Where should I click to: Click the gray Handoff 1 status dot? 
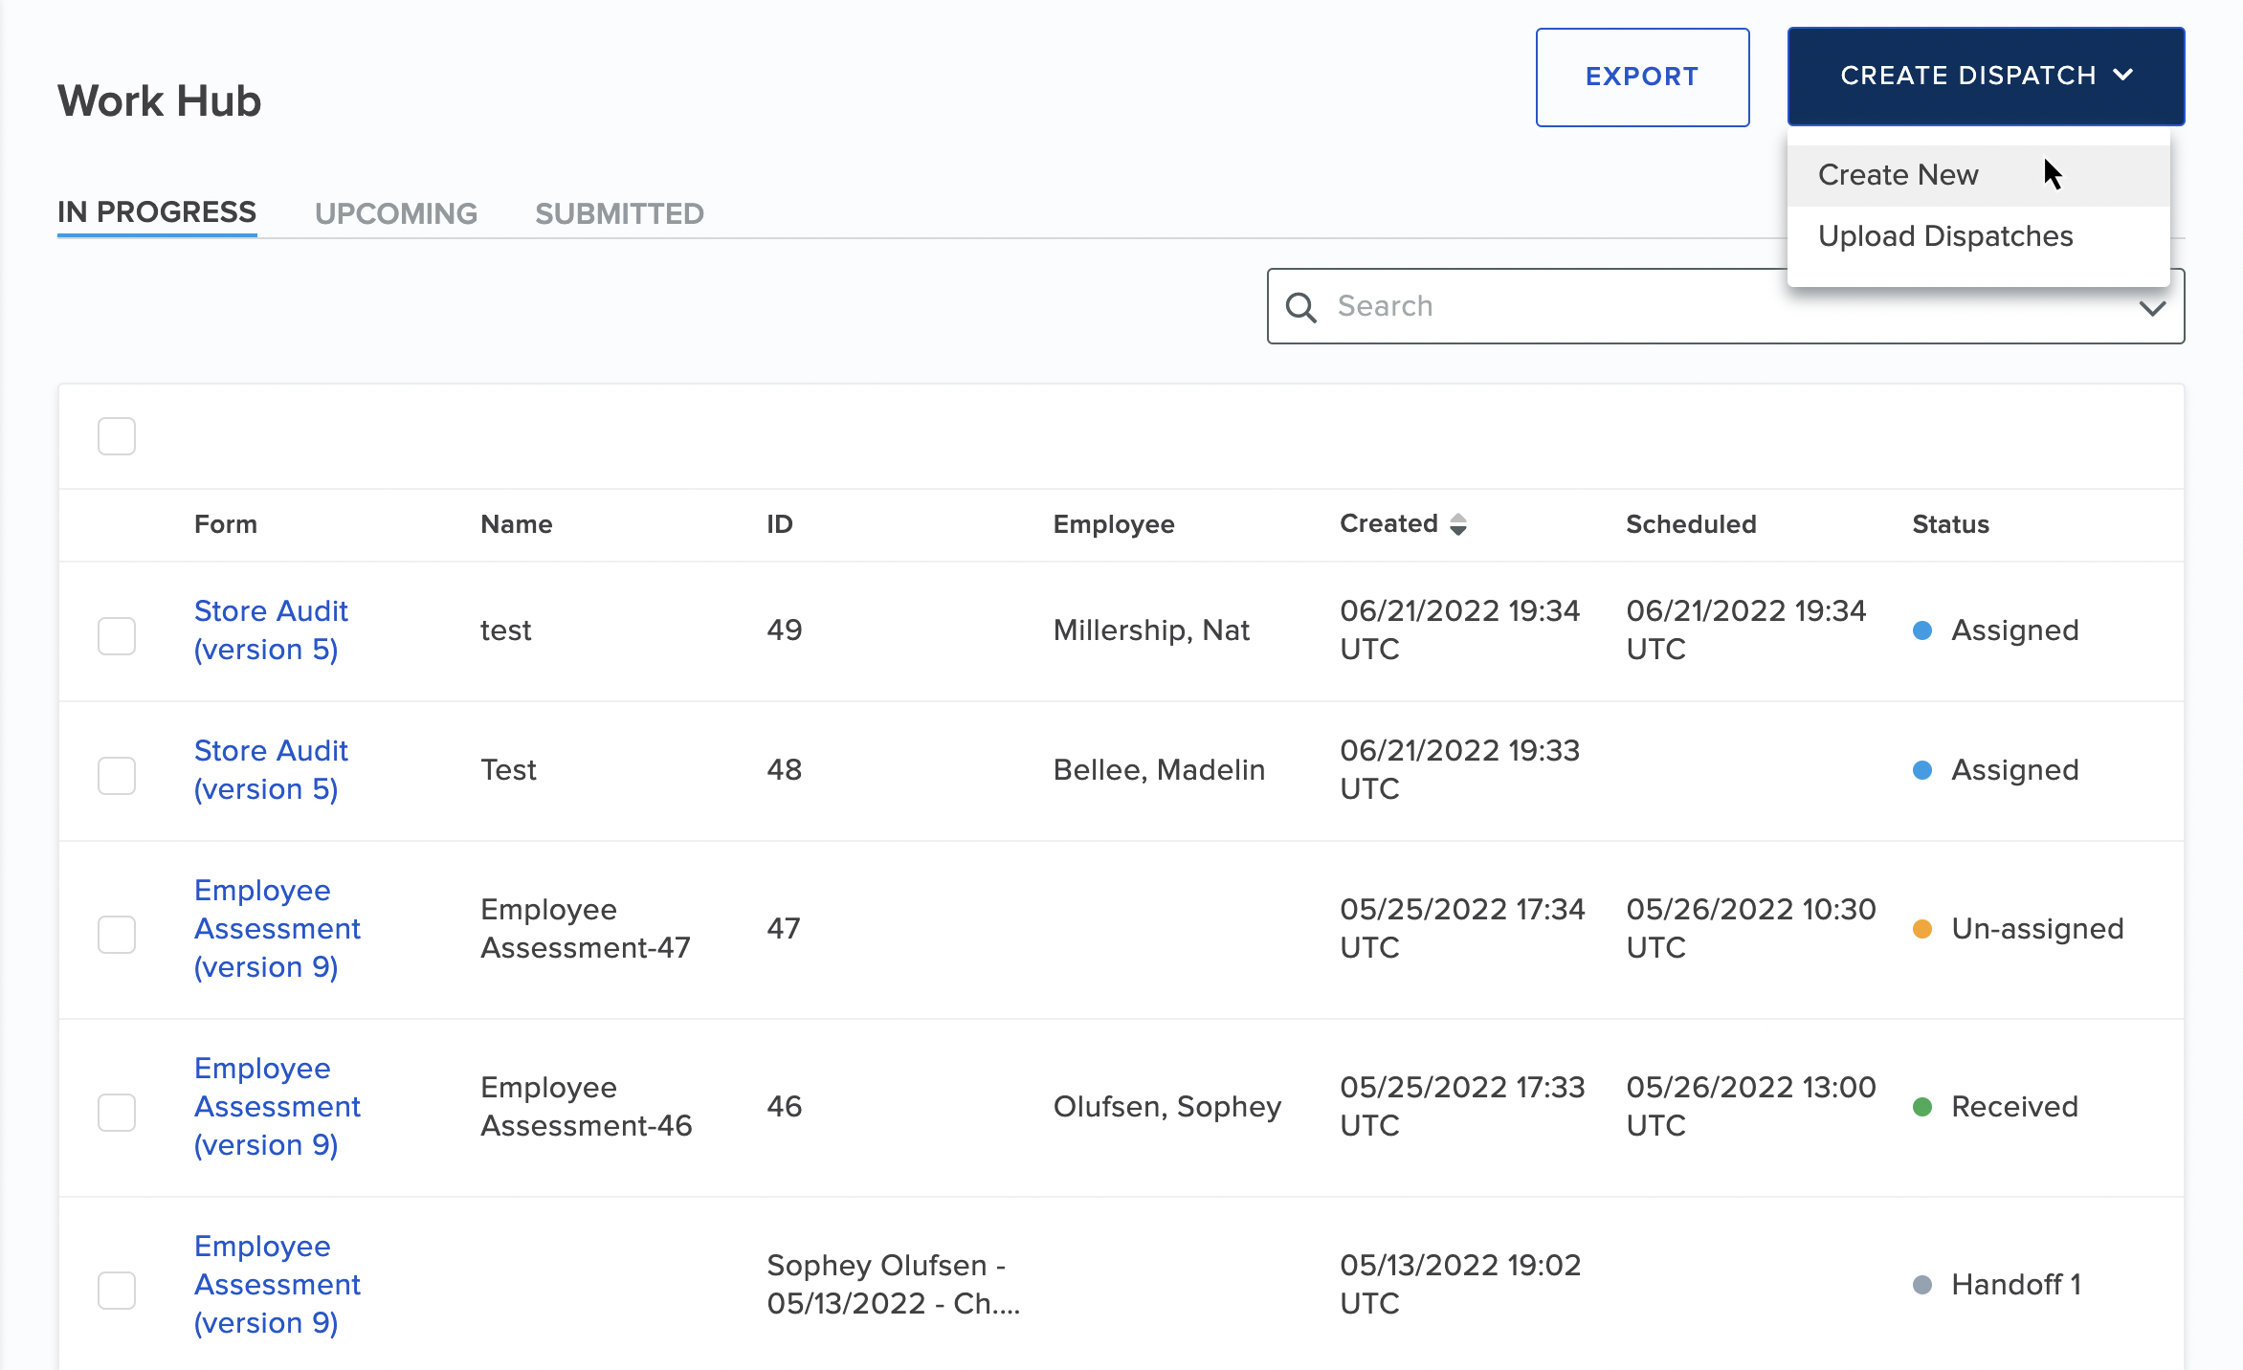(x=1921, y=1285)
